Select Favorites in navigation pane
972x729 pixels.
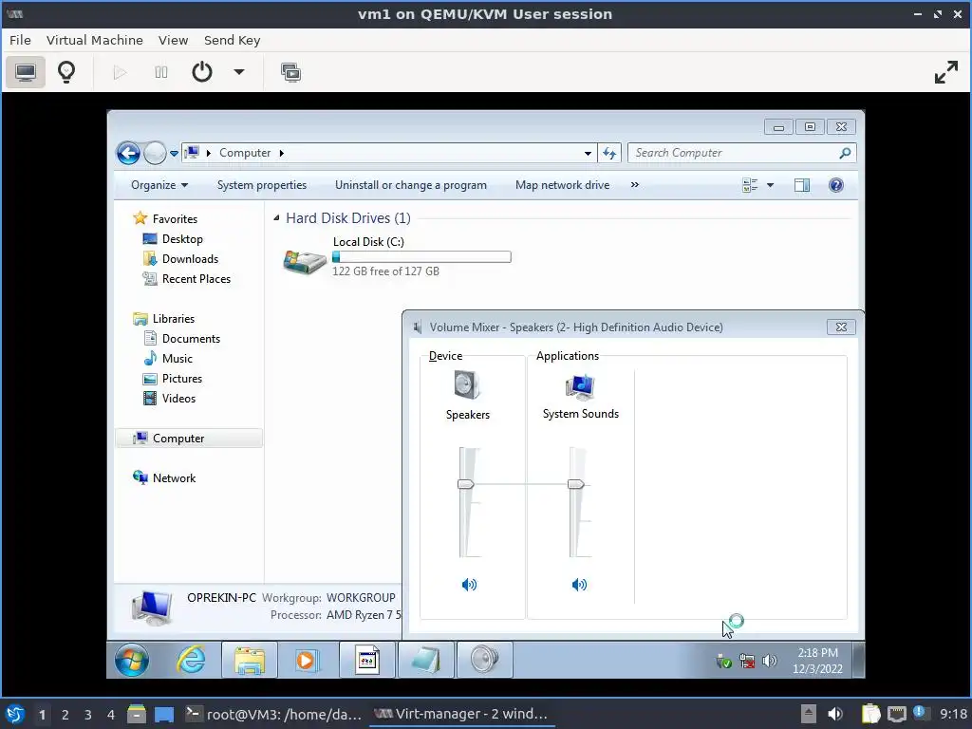175,219
